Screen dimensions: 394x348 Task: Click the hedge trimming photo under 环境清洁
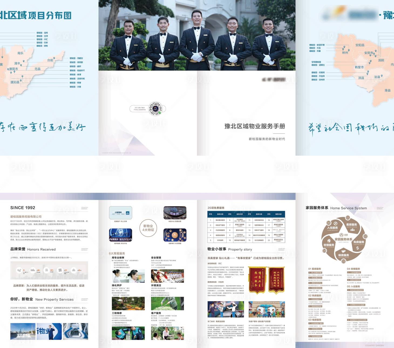(168, 303)
